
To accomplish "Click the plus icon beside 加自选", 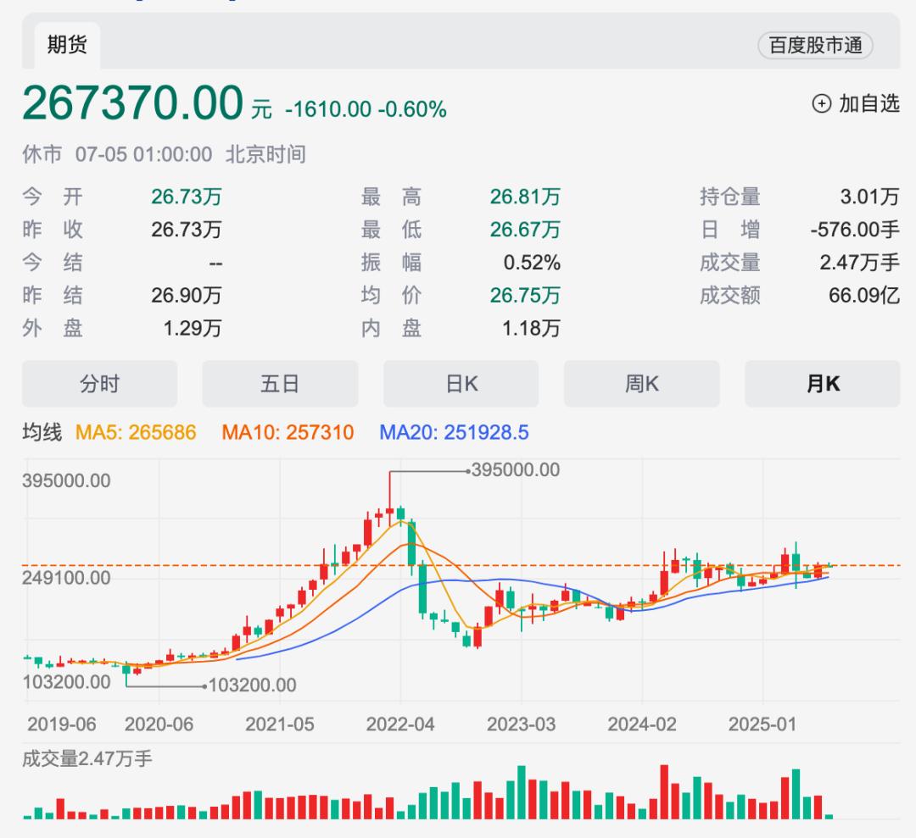I will [x=821, y=104].
